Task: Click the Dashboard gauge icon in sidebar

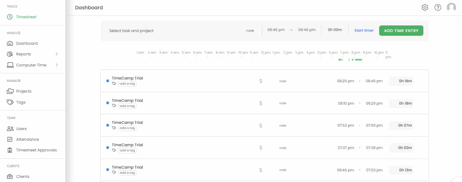Action: (x=10, y=43)
